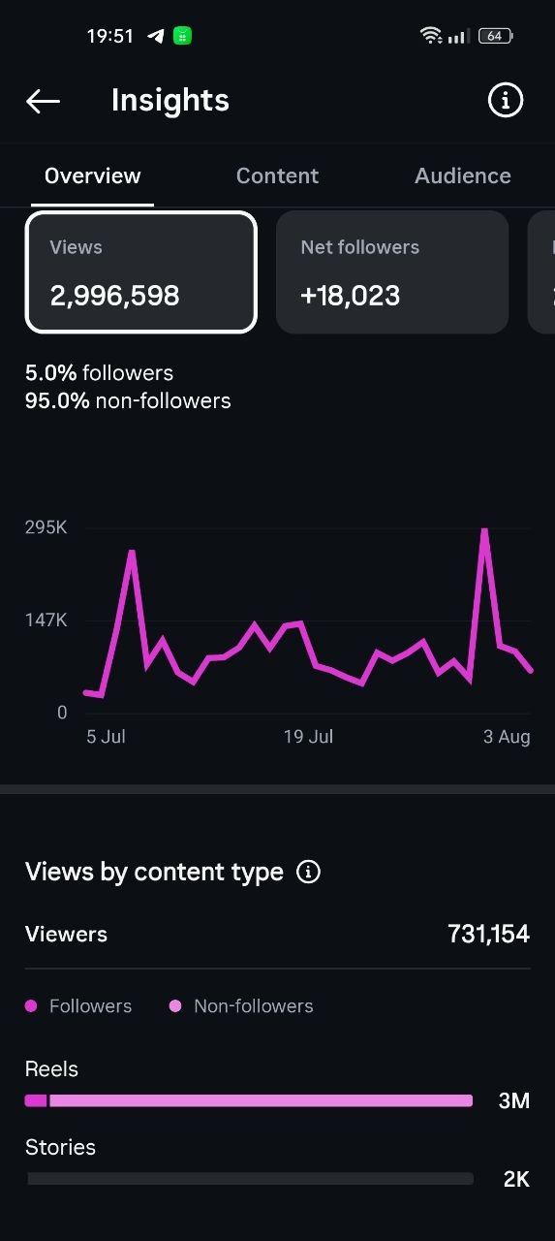This screenshot has height=1241, width=555.
Task: Select the Views metric card
Action: [140, 272]
